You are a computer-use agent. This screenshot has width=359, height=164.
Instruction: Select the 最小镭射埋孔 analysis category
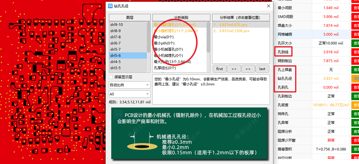point(179,31)
